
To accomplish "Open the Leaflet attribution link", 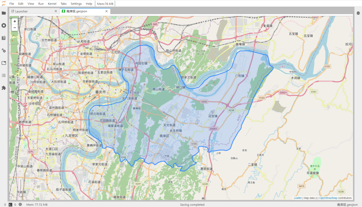I will click(x=298, y=198).
